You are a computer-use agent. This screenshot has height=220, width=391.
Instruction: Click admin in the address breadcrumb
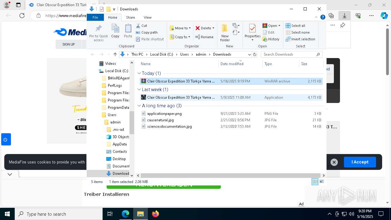[201, 54]
